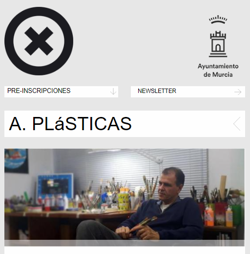This screenshot has width=250, height=254.
Task: Click the gray caption strip over the photo
Action: point(125,243)
